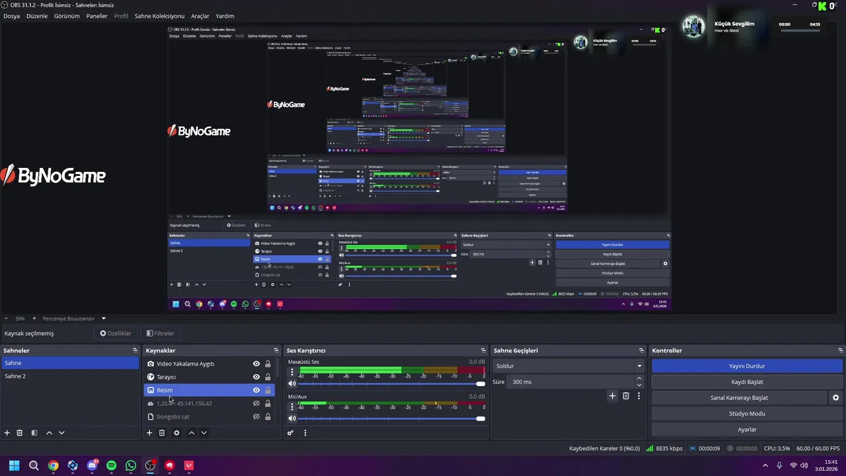Add a new scene with plus icon
This screenshot has height=476, width=846.
(x=7, y=433)
